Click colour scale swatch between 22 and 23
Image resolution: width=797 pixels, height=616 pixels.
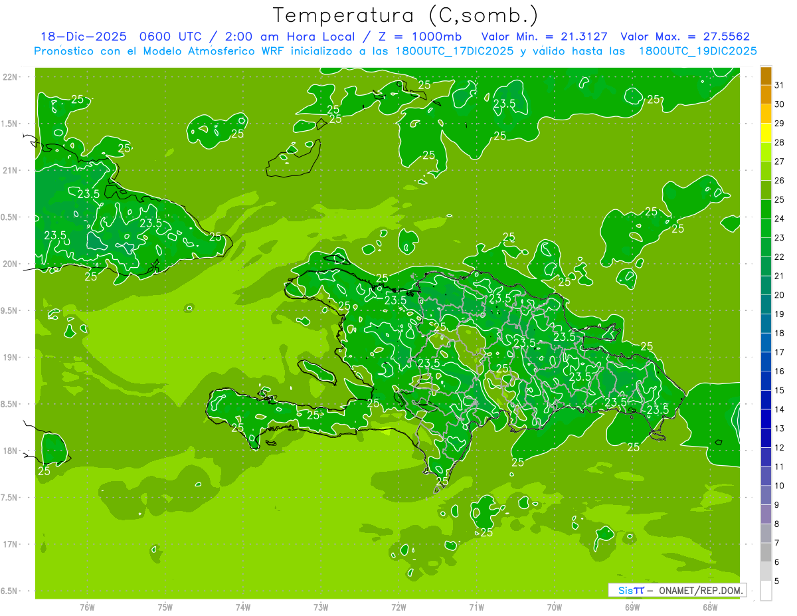[766, 247]
